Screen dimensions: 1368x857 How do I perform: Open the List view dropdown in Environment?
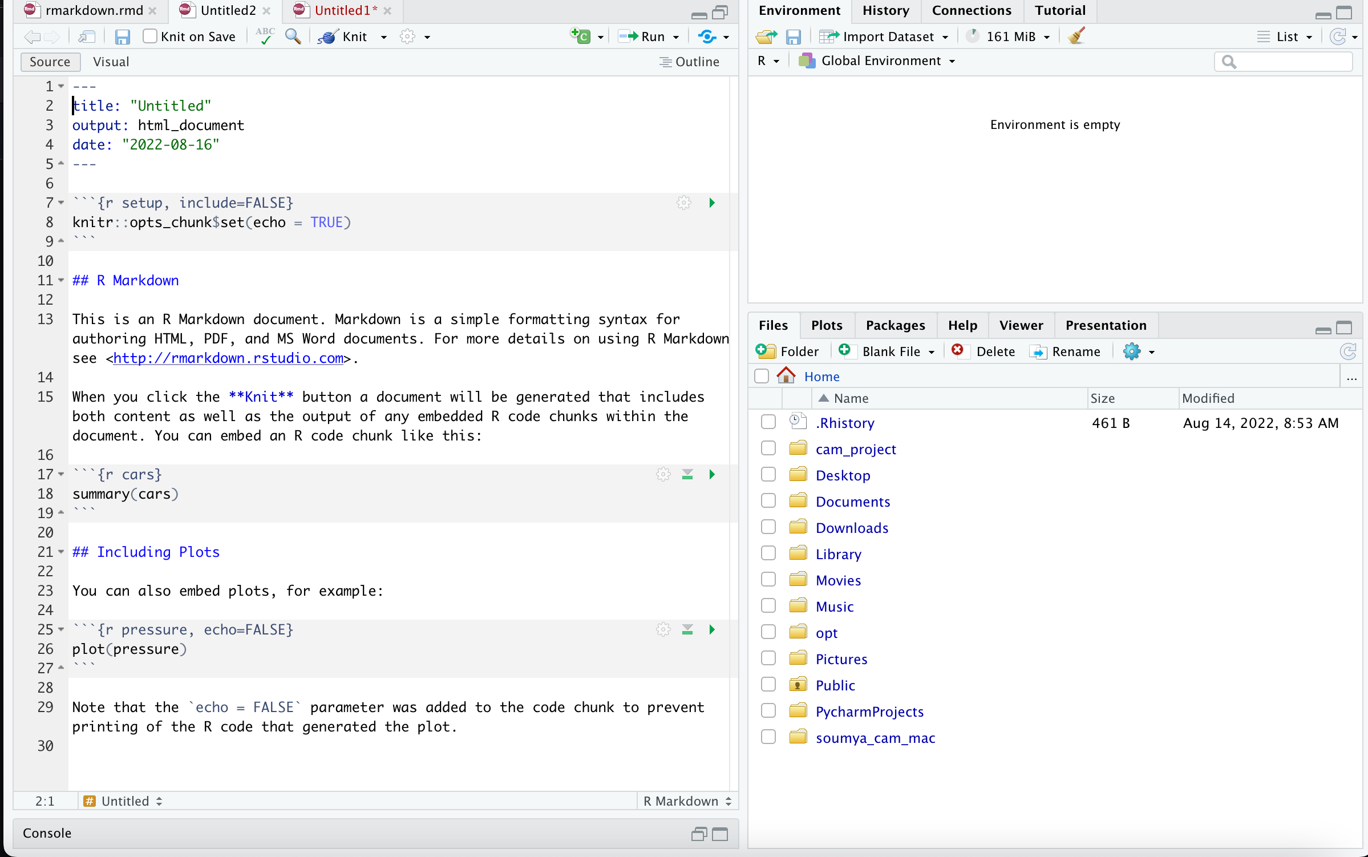[1308, 36]
